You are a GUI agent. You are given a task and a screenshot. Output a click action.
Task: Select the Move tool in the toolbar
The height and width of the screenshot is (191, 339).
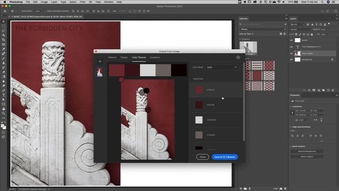click(x=4, y=21)
